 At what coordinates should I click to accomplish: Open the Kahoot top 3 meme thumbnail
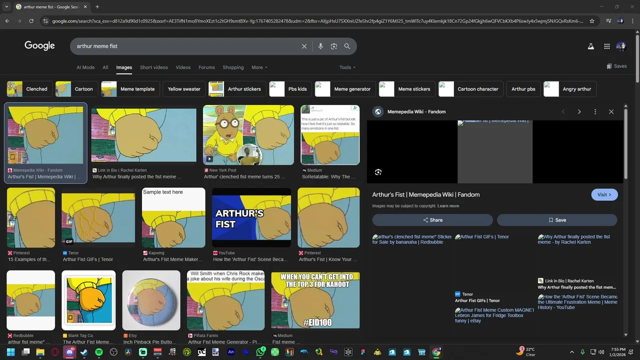point(315,300)
